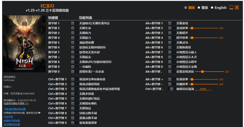Toggle 无限妖力 option
The width and height of the screenshot is (244, 127).
[x=74, y=38]
